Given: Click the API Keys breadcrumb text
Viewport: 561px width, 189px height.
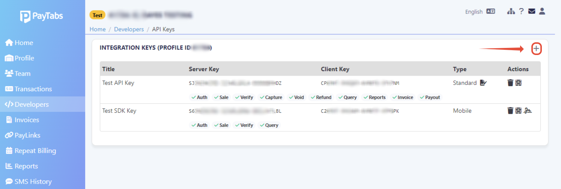Looking at the screenshot, I should click(163, 29).
